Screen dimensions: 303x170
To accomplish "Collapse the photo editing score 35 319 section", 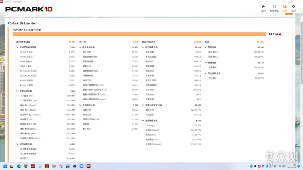I will coord(143,47).
